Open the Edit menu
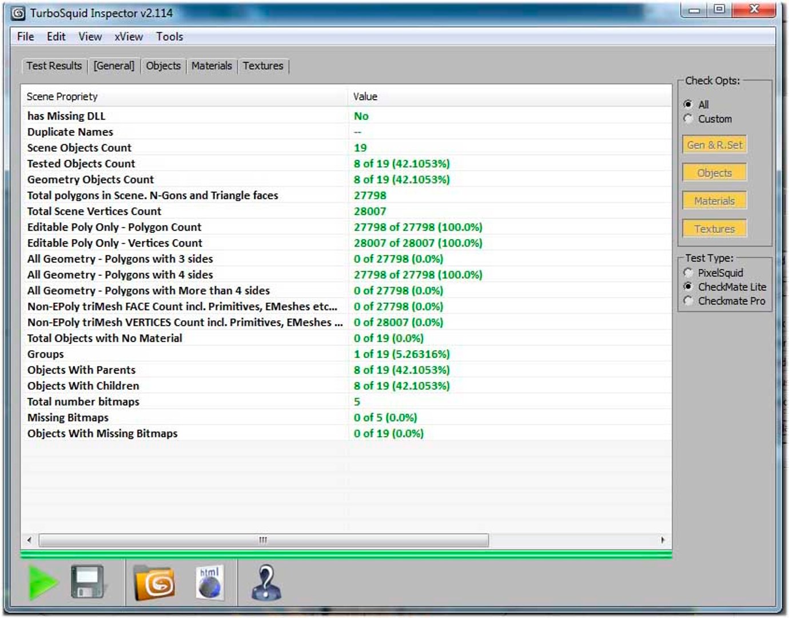Screen dimensions: 789x618 (56, 37)
